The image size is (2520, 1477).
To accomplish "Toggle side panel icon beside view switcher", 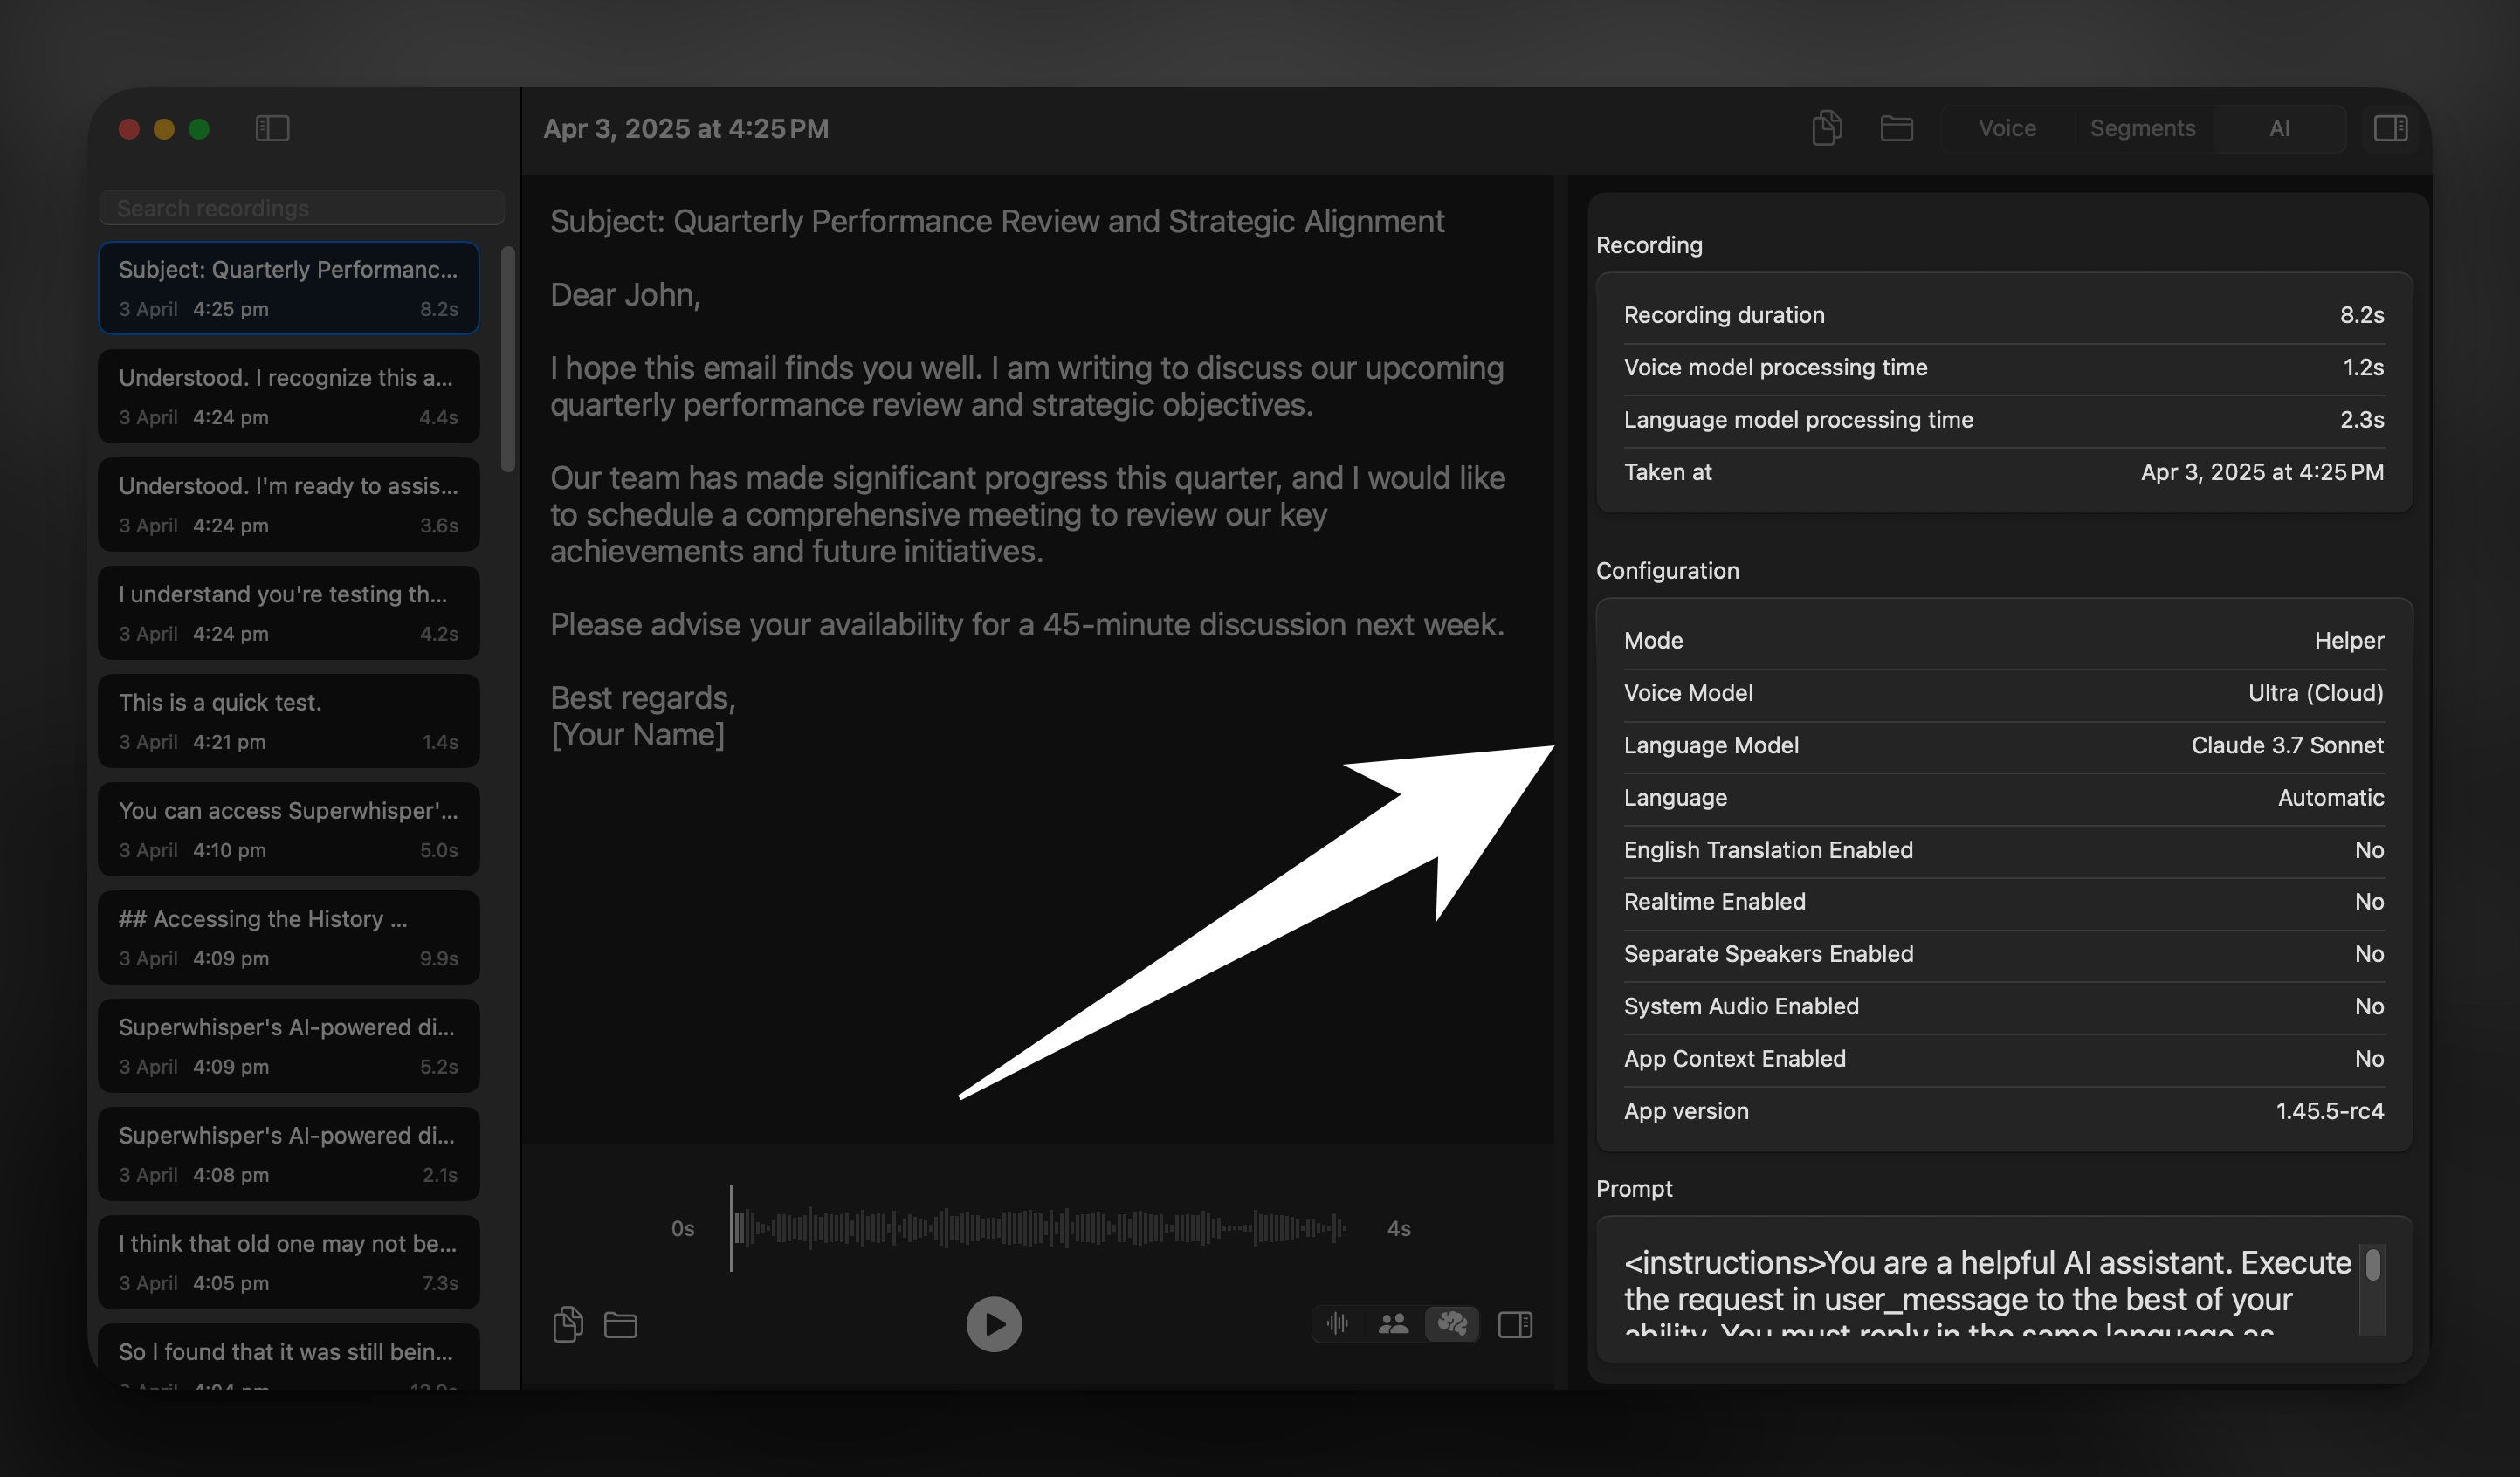I will 1515,1324.
